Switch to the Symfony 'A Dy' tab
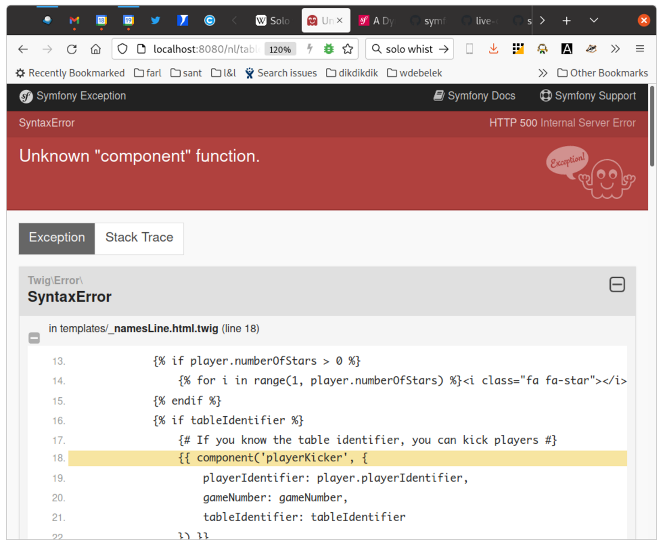This screenshot has height=546, width=663. point(378,20)
